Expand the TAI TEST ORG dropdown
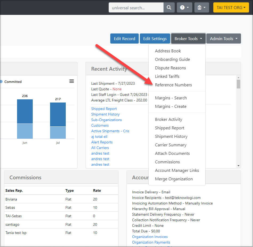Viewport: 253px width, 247px height. click(231, 8)
